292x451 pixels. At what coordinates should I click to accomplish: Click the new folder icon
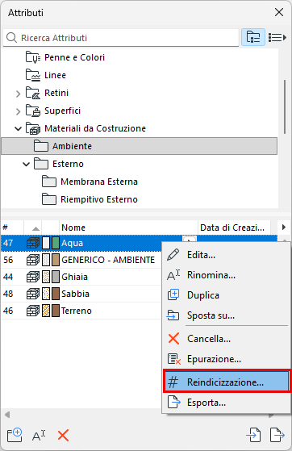15,435
